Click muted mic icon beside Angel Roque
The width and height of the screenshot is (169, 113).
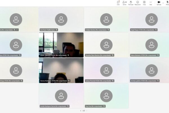tap(156, 30)
